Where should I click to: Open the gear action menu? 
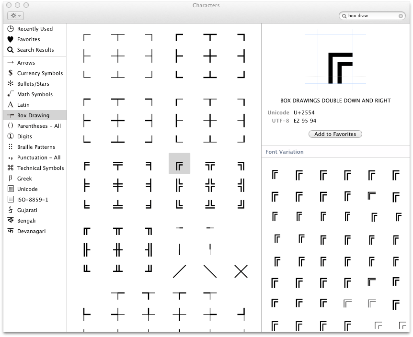(x=15, y=16)
